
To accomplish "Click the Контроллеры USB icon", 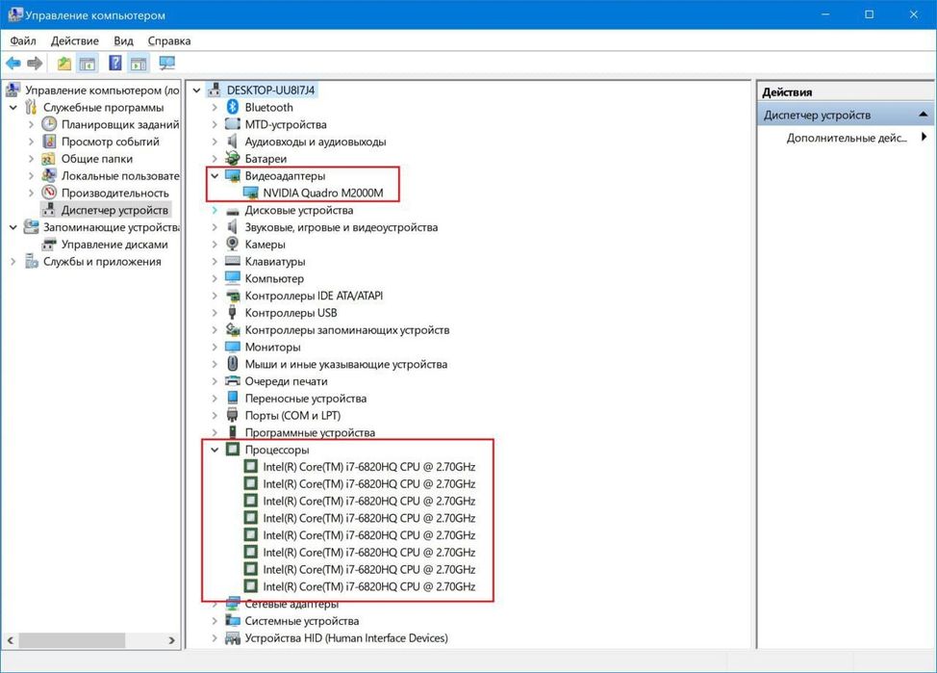I will (233, 312).
